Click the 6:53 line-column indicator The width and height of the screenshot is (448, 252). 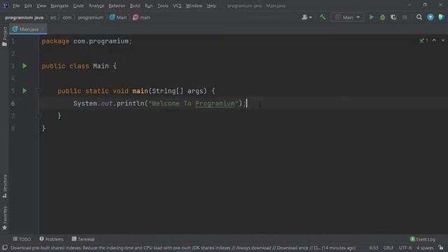tap(374, 248)
